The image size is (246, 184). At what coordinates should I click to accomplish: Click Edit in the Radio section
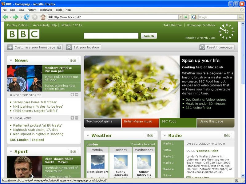click(x=227, y=136)
